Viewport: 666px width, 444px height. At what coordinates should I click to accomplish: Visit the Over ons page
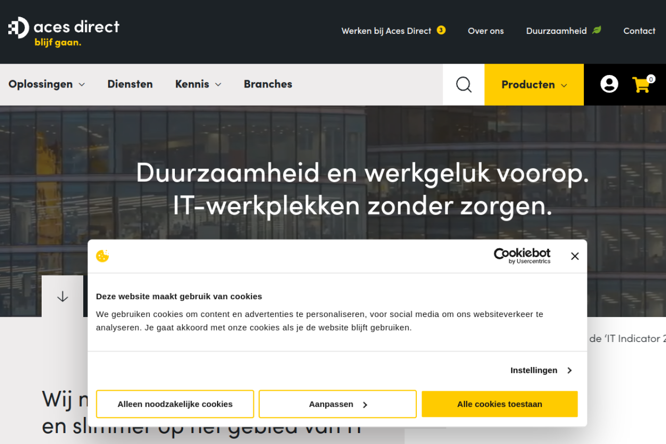tap(485, 31)
